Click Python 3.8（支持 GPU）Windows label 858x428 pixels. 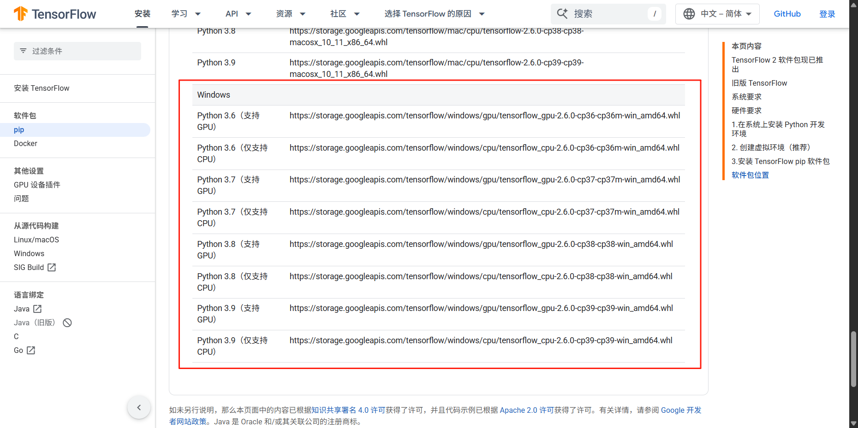pos(228,250)
